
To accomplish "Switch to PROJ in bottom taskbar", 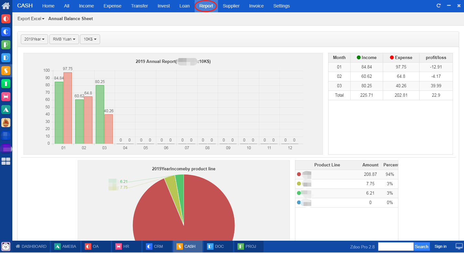I will click(249, 247).
